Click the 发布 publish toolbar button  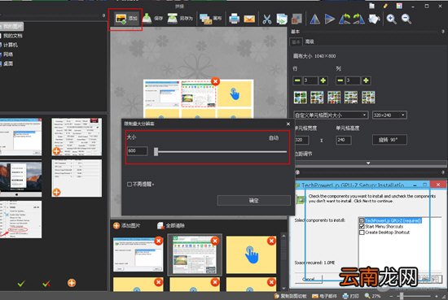211,19
